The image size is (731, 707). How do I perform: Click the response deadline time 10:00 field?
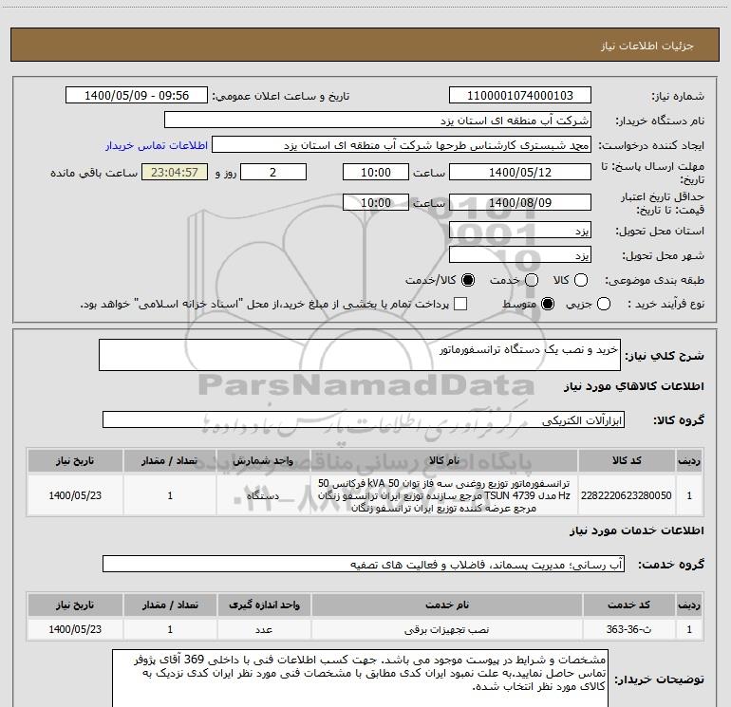click(376, 172)
